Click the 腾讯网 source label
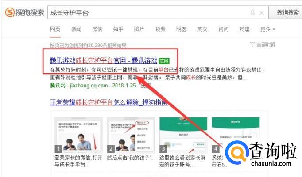The width and height of the screenshot is (302, 177). [x=58, y=86]
